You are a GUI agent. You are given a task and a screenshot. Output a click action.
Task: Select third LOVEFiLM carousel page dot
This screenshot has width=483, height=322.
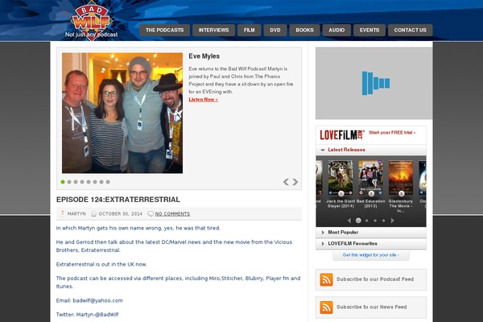[x=375, y=221]
